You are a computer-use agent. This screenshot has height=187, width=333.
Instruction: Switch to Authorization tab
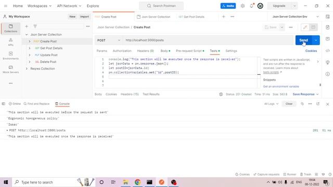click(122, 51)
